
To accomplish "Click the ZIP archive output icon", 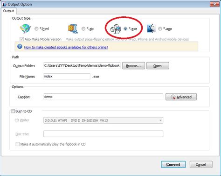I will pyautogui.click(x=73, y=29).
